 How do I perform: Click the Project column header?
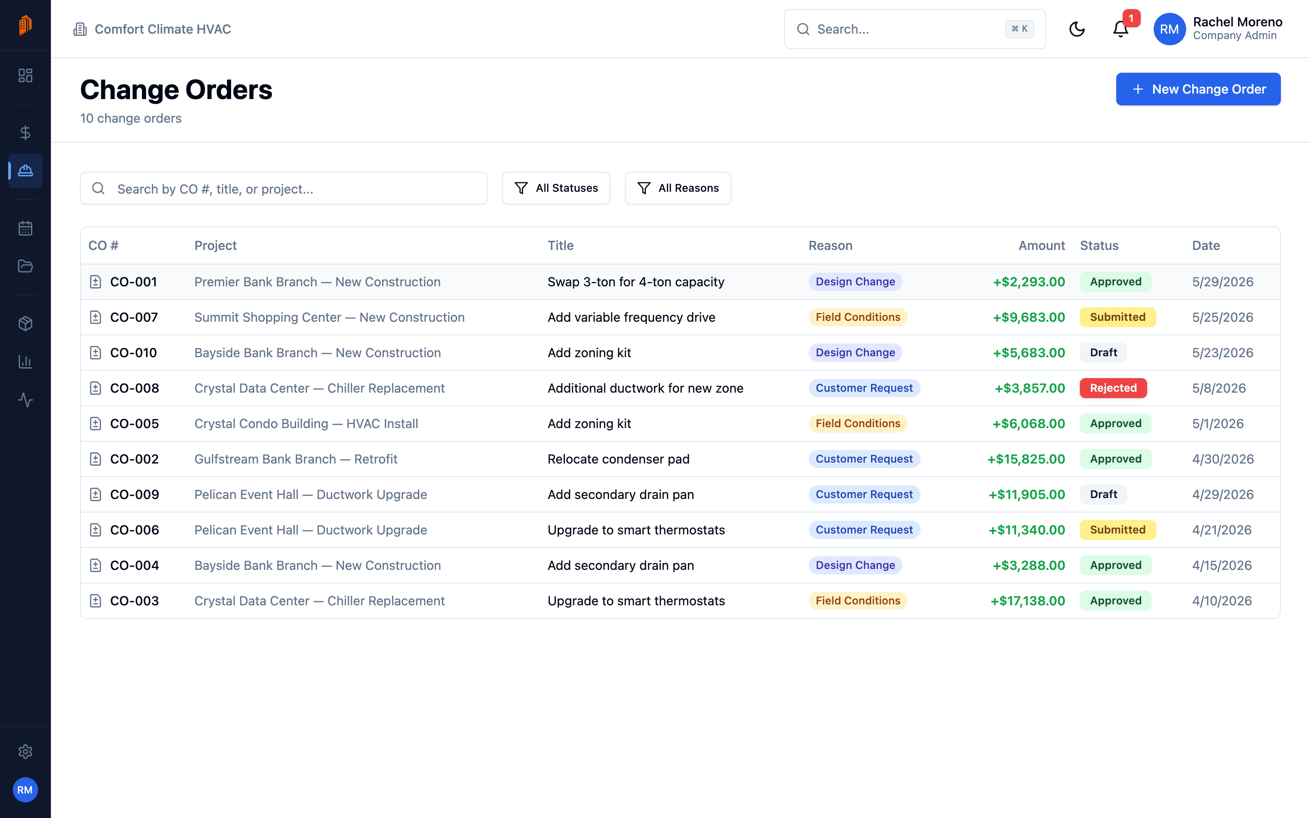click(x=216, y=245)
